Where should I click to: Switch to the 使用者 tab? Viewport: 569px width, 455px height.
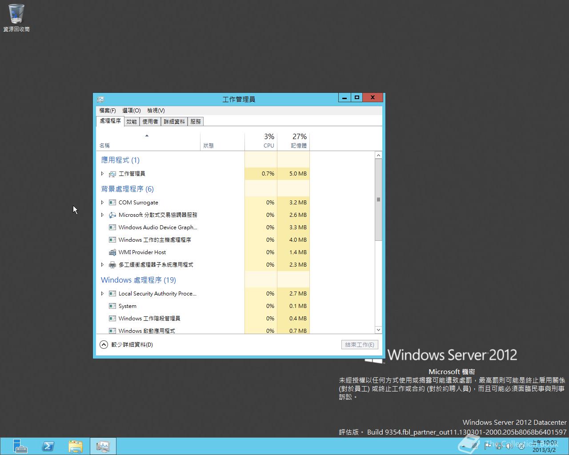click(x=150, y=121)
